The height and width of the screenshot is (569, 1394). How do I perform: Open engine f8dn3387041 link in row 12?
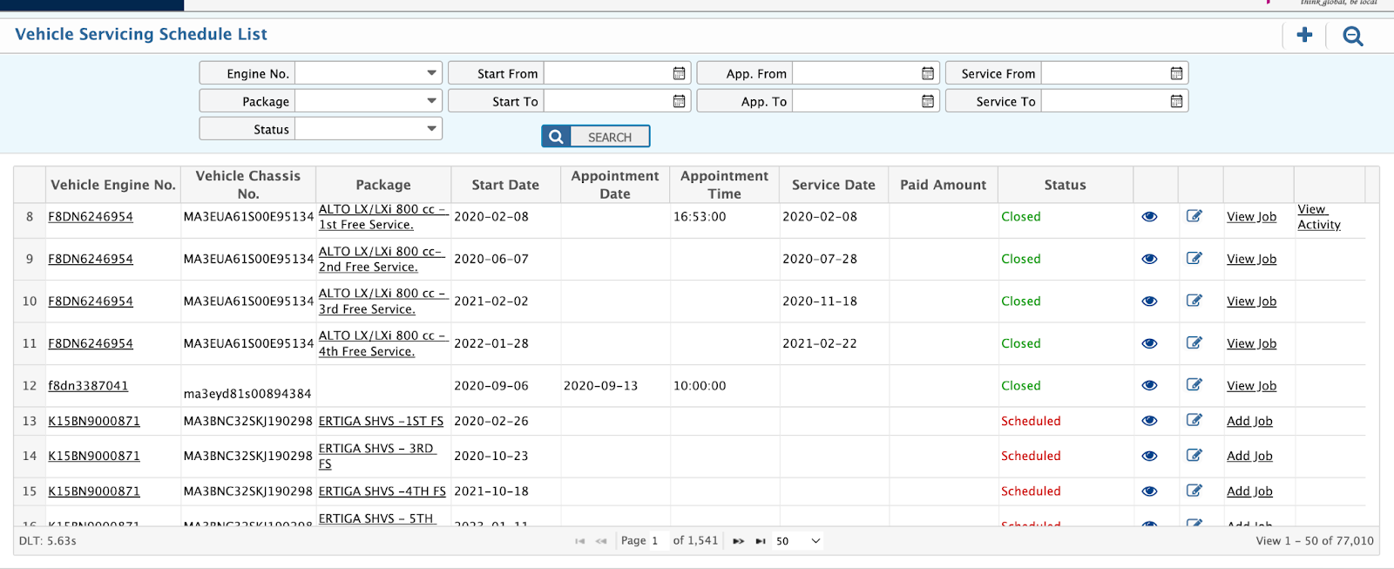pos(88,386)
